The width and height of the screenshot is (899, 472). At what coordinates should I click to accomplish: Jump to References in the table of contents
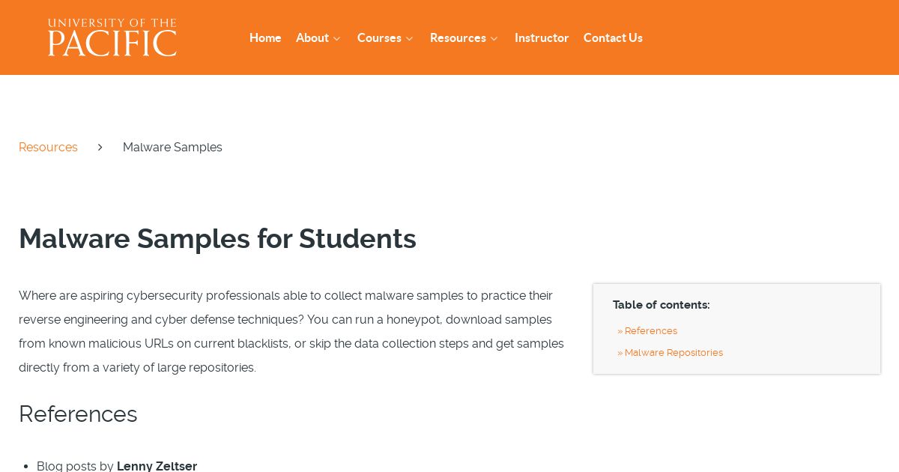(x=647, y=330)
